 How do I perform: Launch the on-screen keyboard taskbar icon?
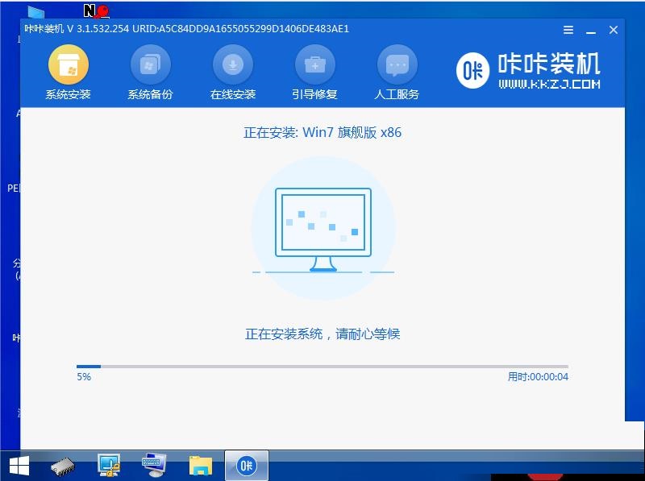[153, 466]
